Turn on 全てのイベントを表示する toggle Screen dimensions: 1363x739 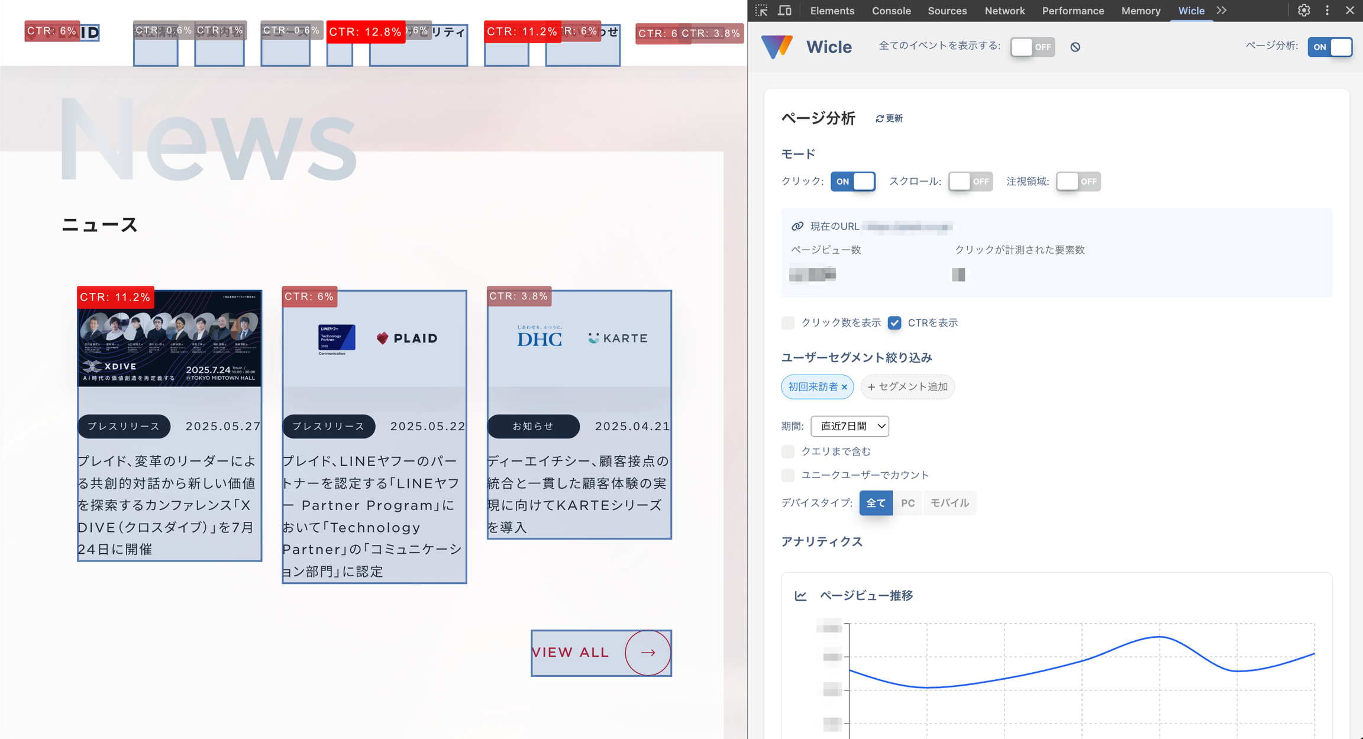(1032, 47)
